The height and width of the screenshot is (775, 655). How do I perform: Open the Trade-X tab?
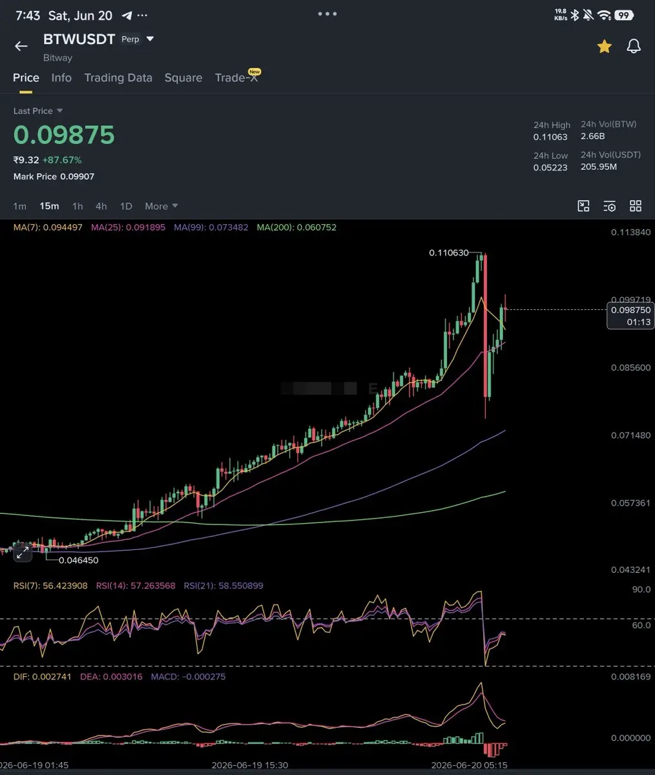[x=236, y=77]
